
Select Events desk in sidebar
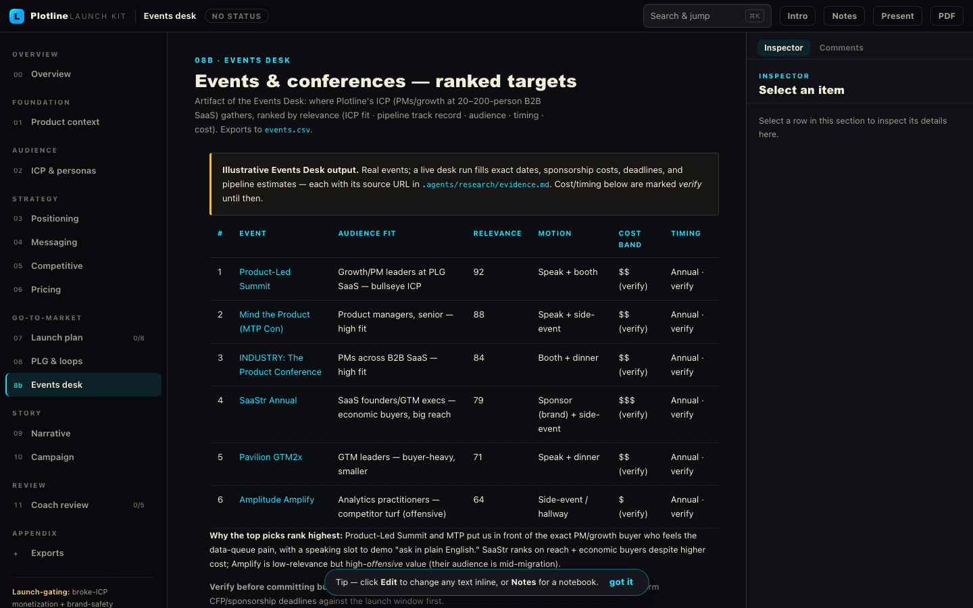pos(83,385)
